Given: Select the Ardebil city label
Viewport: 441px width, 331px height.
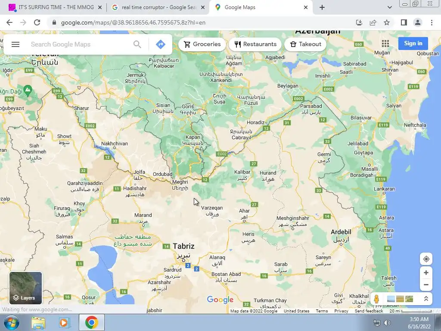Looking at the screenshot, I should pyautogui.click(x=341, y=232).
